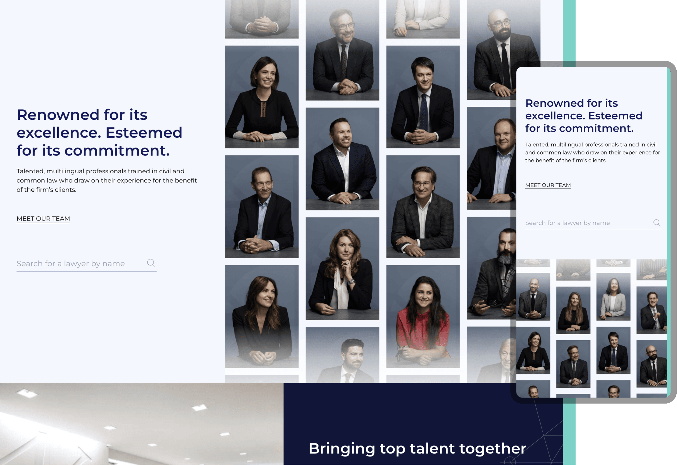Open portrait of man in polka-dot tie
Image resolution: width=677 pixels, height=465 pixels.
pyautogui.click(x=423, y=97)
